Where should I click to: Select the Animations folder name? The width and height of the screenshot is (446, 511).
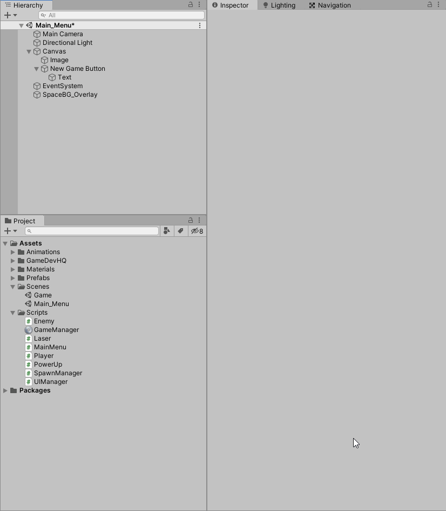43,252
